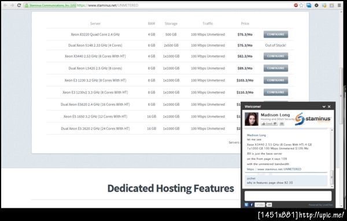This screenshot has width=347, height=221.
Task: Bookmark this page with the star icon
Action: pos(301,5)
